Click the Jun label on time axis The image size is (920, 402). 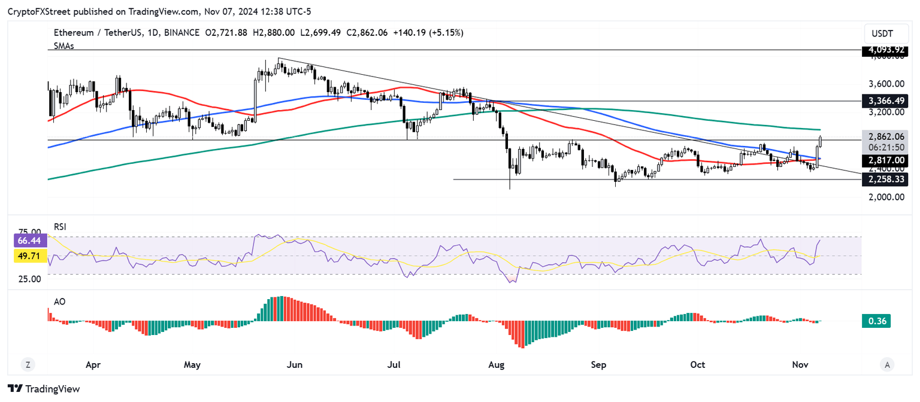[x=295, y=364]
